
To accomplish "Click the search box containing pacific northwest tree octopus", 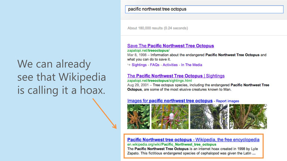I will click(204, 9).
